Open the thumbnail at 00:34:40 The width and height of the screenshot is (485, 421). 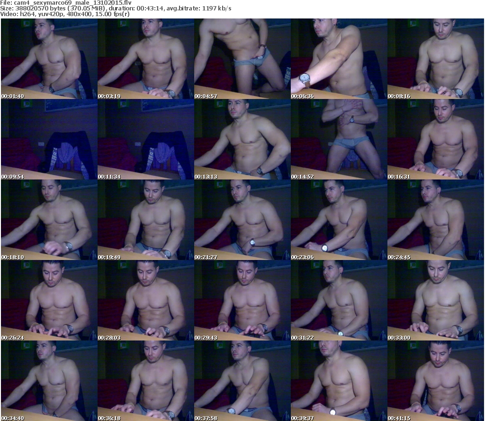[49, 381]
